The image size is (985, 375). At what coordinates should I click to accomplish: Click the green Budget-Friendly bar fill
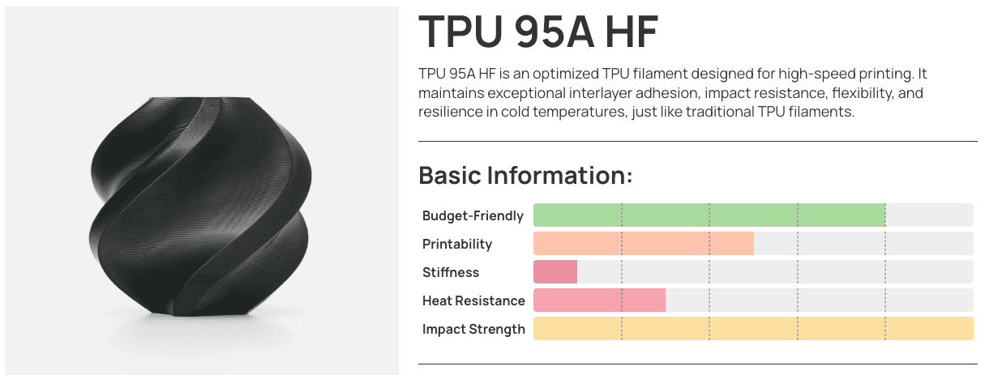coord(709,215)
